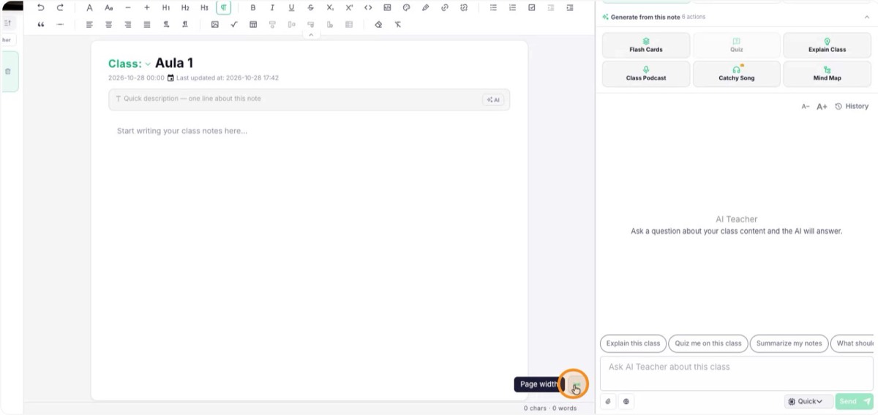Insert a horizontal rule

60,24
